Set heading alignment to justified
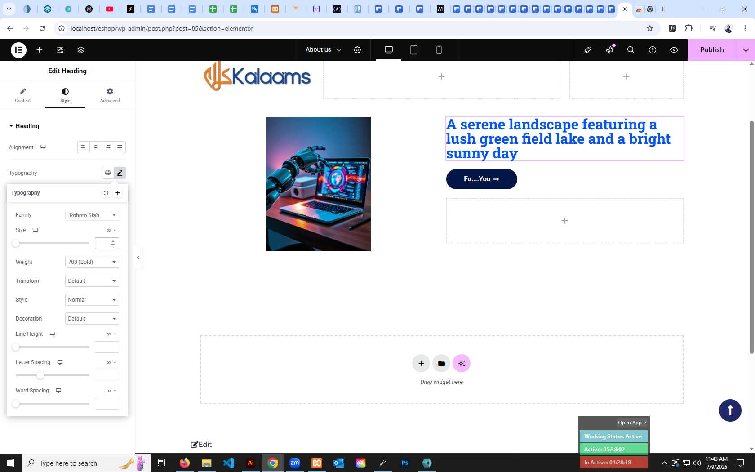 (120, 147)
